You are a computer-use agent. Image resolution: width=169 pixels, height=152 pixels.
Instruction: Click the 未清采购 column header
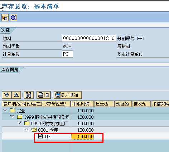click(160, 104)
